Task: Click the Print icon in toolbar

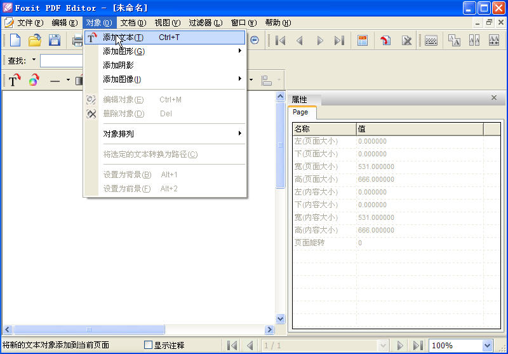Action: click(77, 40)
